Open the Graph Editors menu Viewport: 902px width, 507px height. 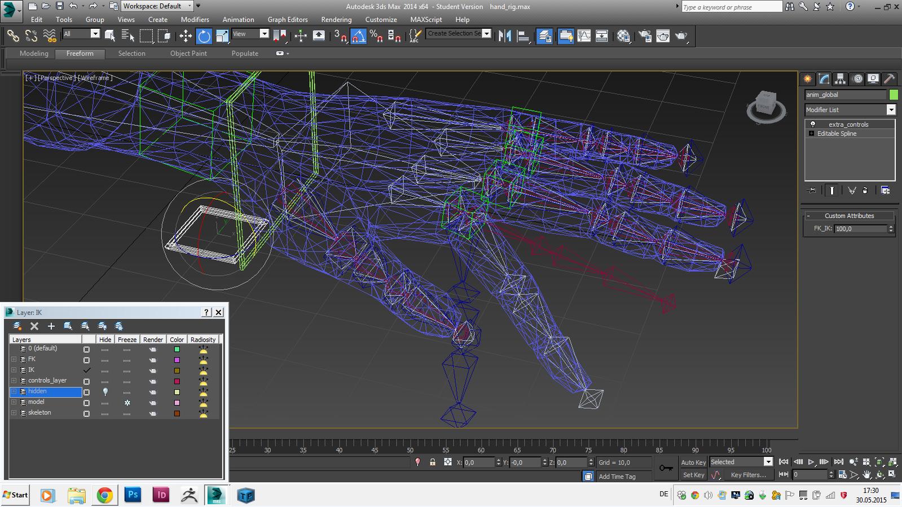288,19
